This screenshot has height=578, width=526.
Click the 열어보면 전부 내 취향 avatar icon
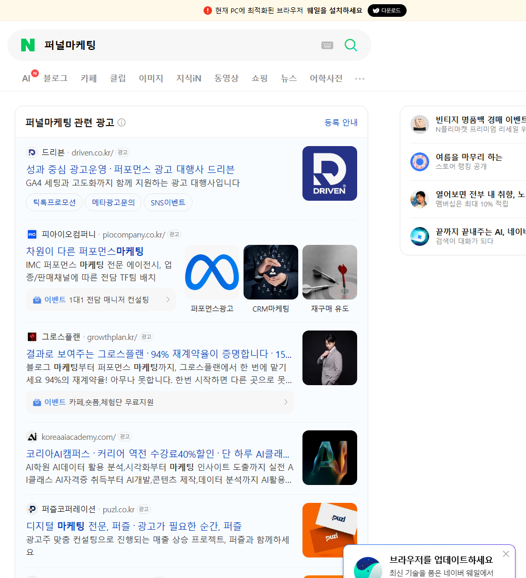click(420, 199)
